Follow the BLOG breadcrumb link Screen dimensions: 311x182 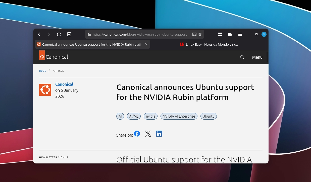(x=43, y=71)
